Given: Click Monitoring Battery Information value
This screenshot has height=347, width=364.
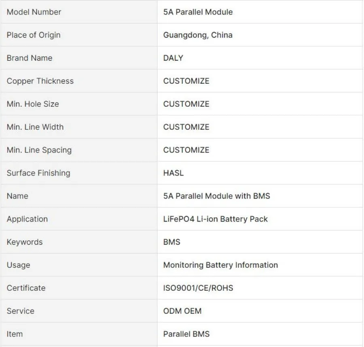Looking at the screenshot, I should [220, 265].
